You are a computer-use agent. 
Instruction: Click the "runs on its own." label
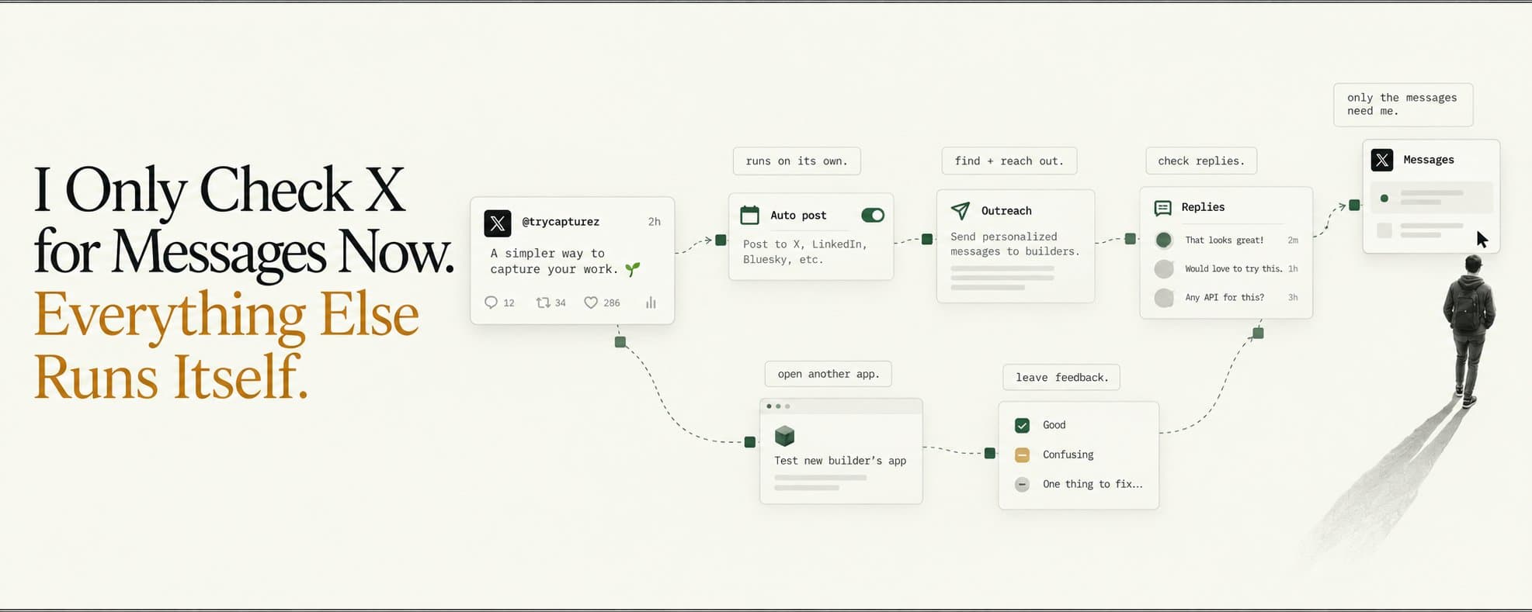coord(797,161)
